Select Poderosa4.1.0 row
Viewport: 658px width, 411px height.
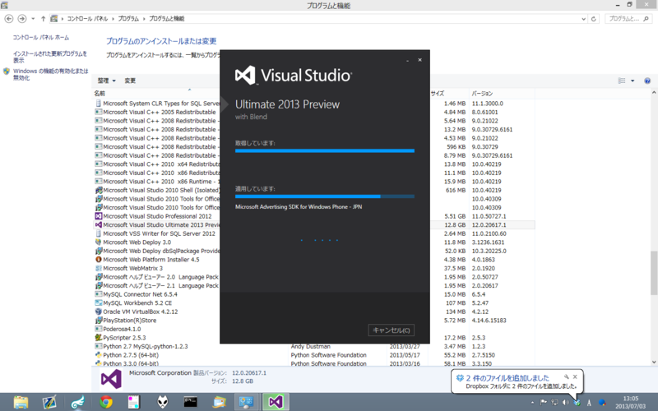313,329
